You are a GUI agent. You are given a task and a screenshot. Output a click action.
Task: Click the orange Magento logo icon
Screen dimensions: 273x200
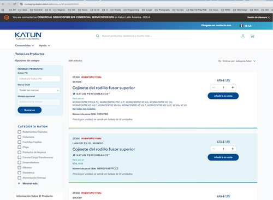click(7, 17)
